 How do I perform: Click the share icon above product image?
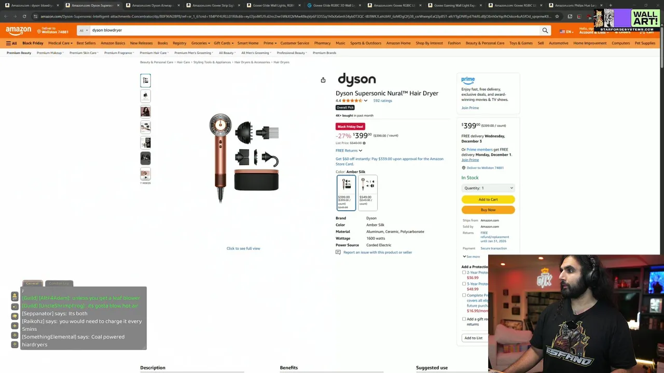point(323,80)
